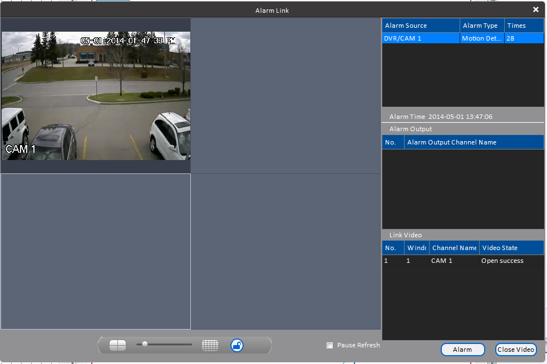Select CAM 1 row in Link Video
This screenshot has width=547, height=364.
point(463,261)
